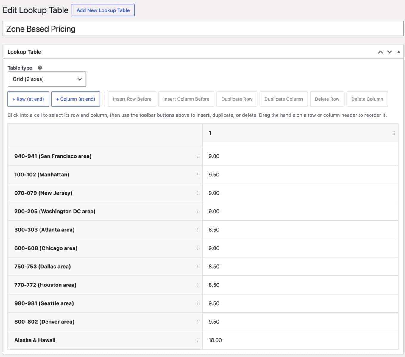Collapse the Lookup Table panel triangle
This screenshot has width=405, height=357.
(399, 52)
